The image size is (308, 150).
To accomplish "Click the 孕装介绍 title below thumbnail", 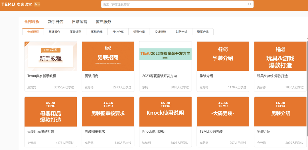I will tap(206, 76).
